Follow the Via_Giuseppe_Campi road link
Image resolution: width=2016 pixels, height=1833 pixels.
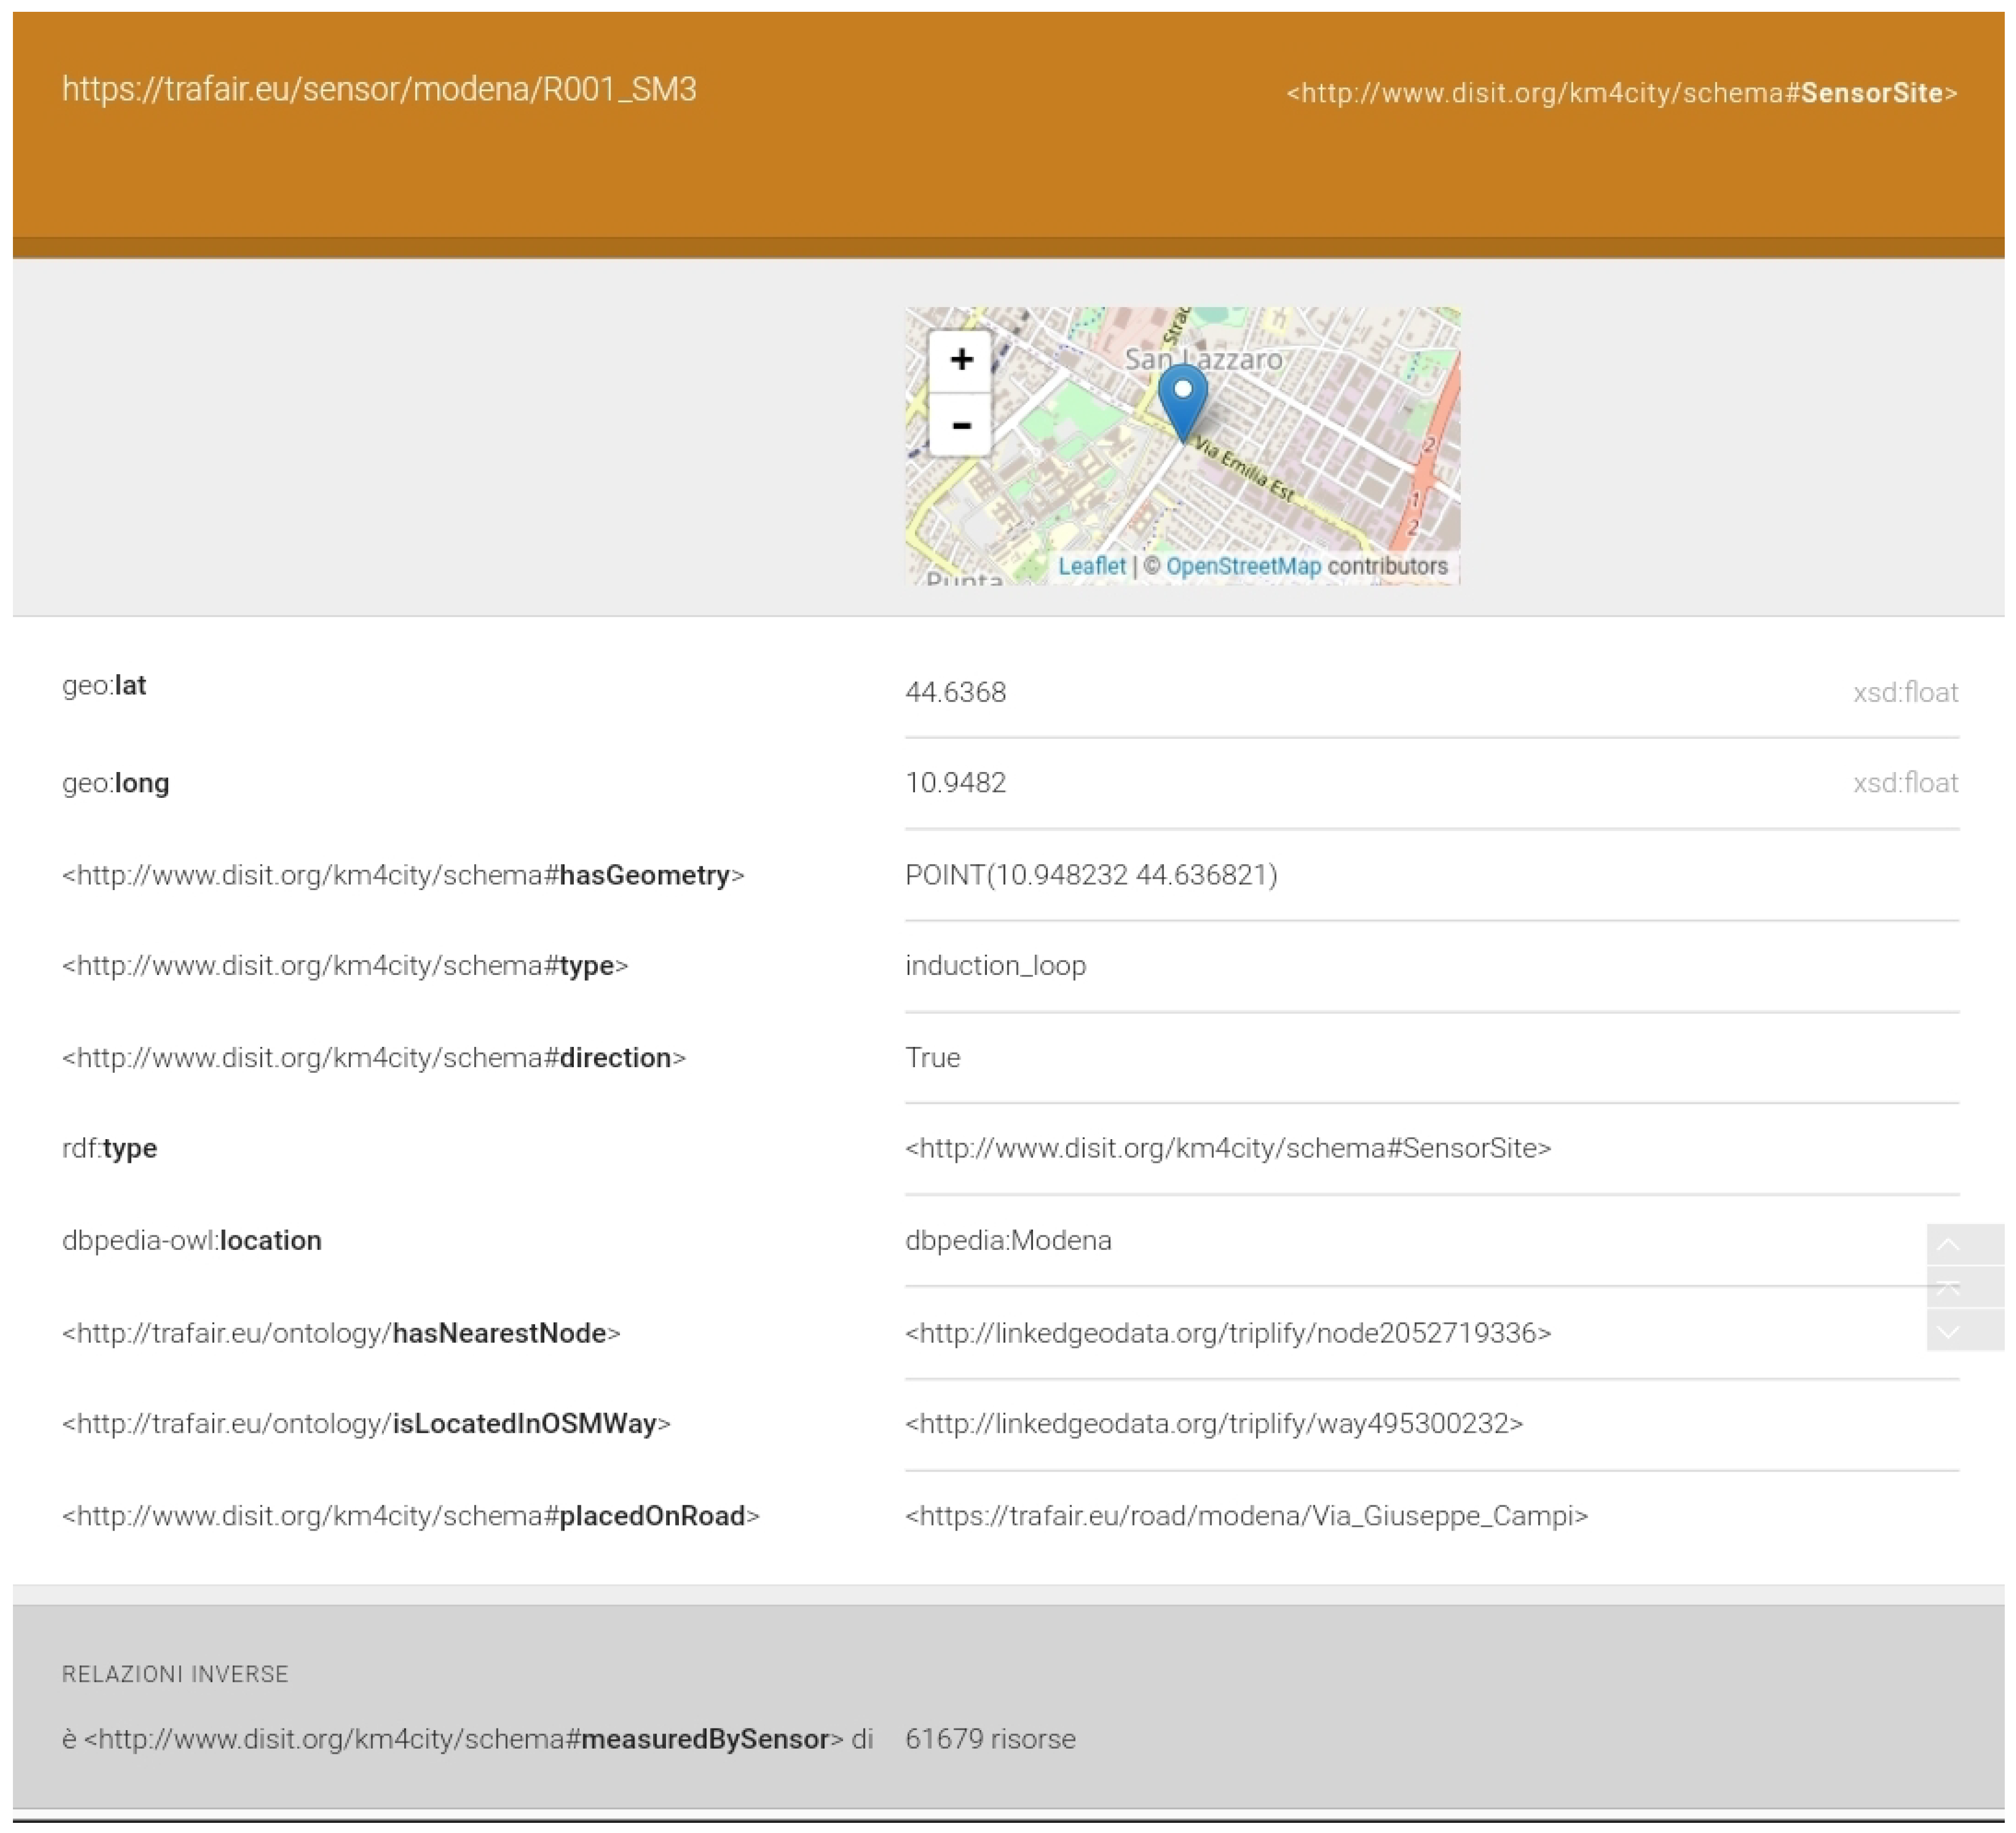coord(1246,1516)
